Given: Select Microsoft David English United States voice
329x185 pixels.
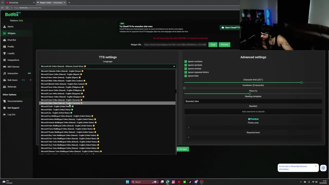Looking at the screenshot, I should (x=107, y=106).
